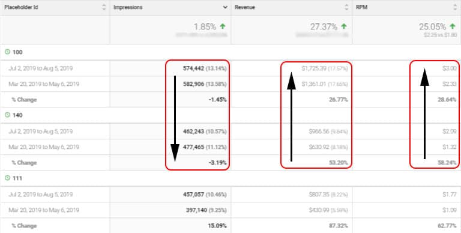Click Jul 2, 2019 date range under 100
This screenshot has height=233, width=461.
pyautogui.click(x=41, y=68)
